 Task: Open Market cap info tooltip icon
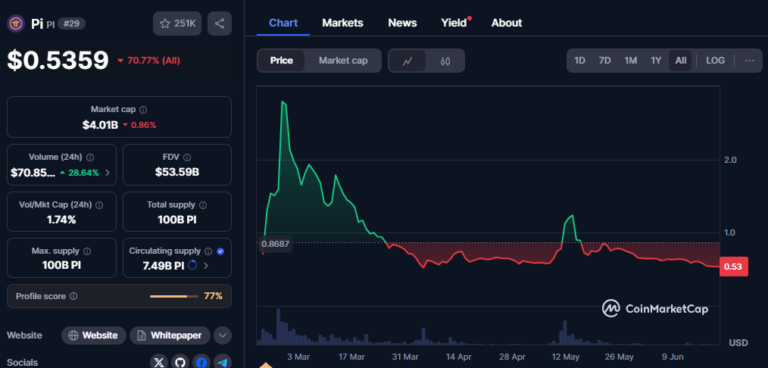(143, 110)
